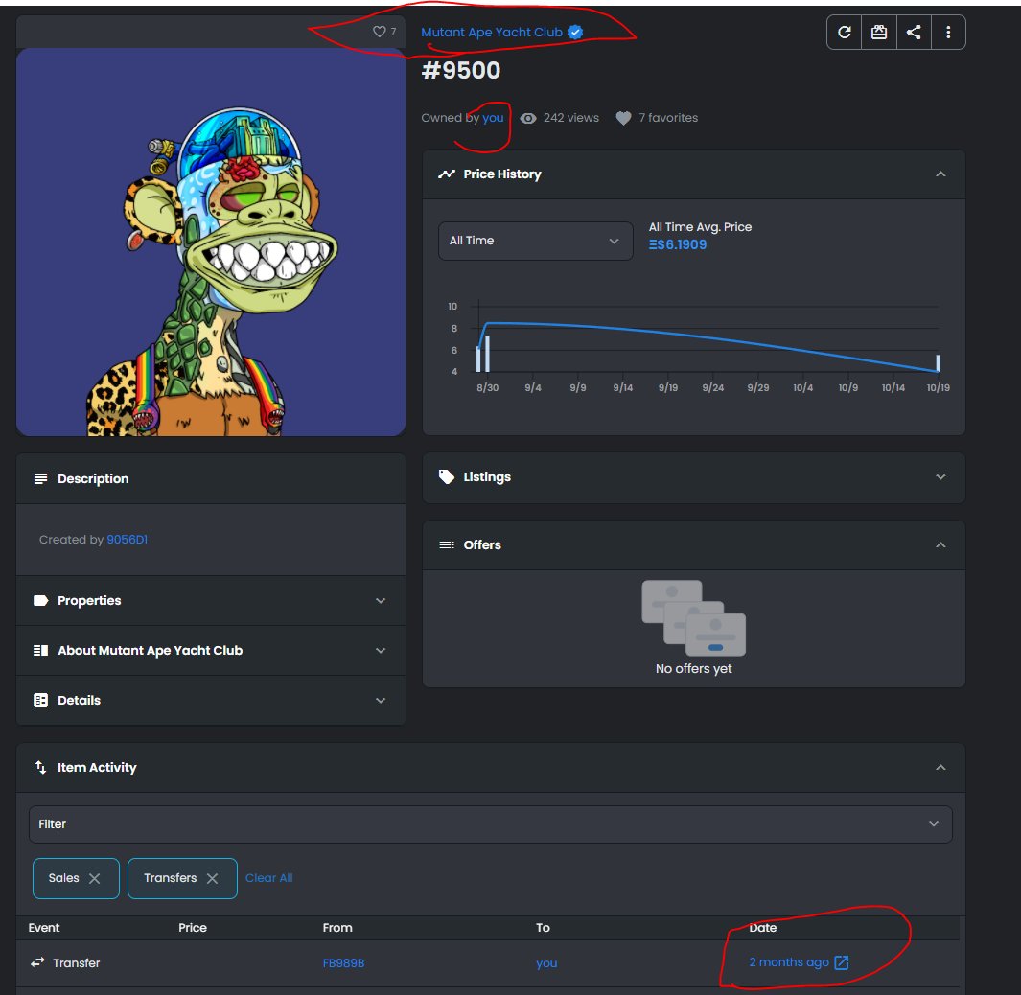1021x995 pixels.
Task: Click the Event column header
Action: pyautogui.click(x=44, y=927)
